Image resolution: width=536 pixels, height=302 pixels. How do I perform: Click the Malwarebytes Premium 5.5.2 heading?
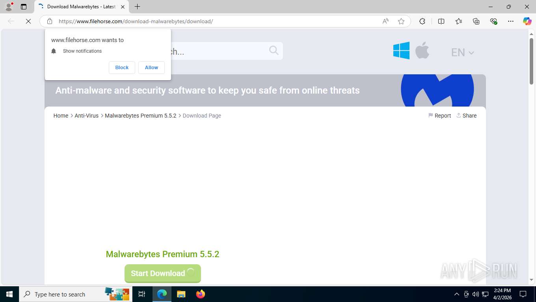click(162, 254)
